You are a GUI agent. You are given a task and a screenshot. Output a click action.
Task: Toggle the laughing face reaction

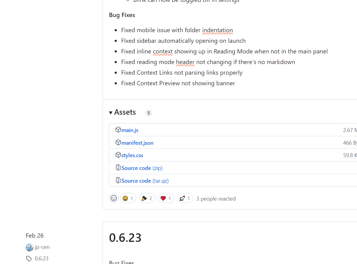(128, 198)
